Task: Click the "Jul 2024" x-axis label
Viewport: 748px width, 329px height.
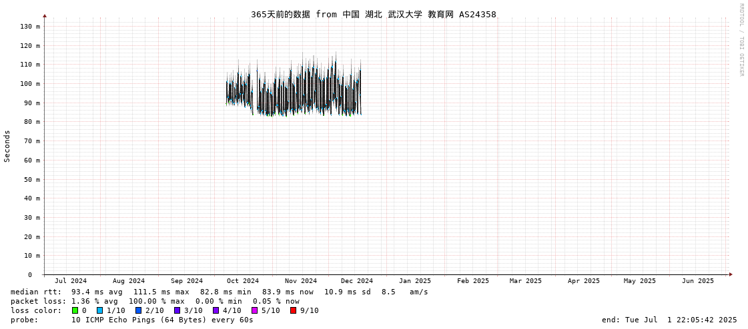Action: click(x=71, y=281)
